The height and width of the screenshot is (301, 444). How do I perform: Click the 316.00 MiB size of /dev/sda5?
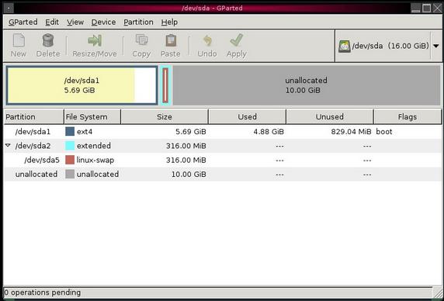[x=186, y=160]
